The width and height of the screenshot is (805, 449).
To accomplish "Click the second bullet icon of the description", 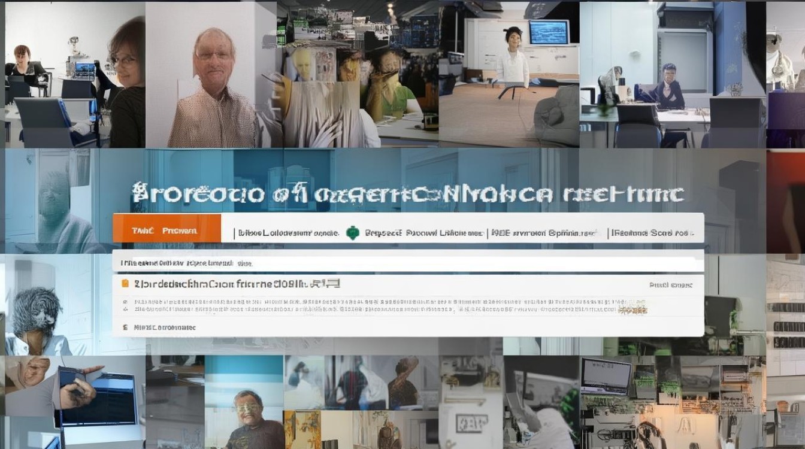I will pyautogui.click(x=125, y=310).
